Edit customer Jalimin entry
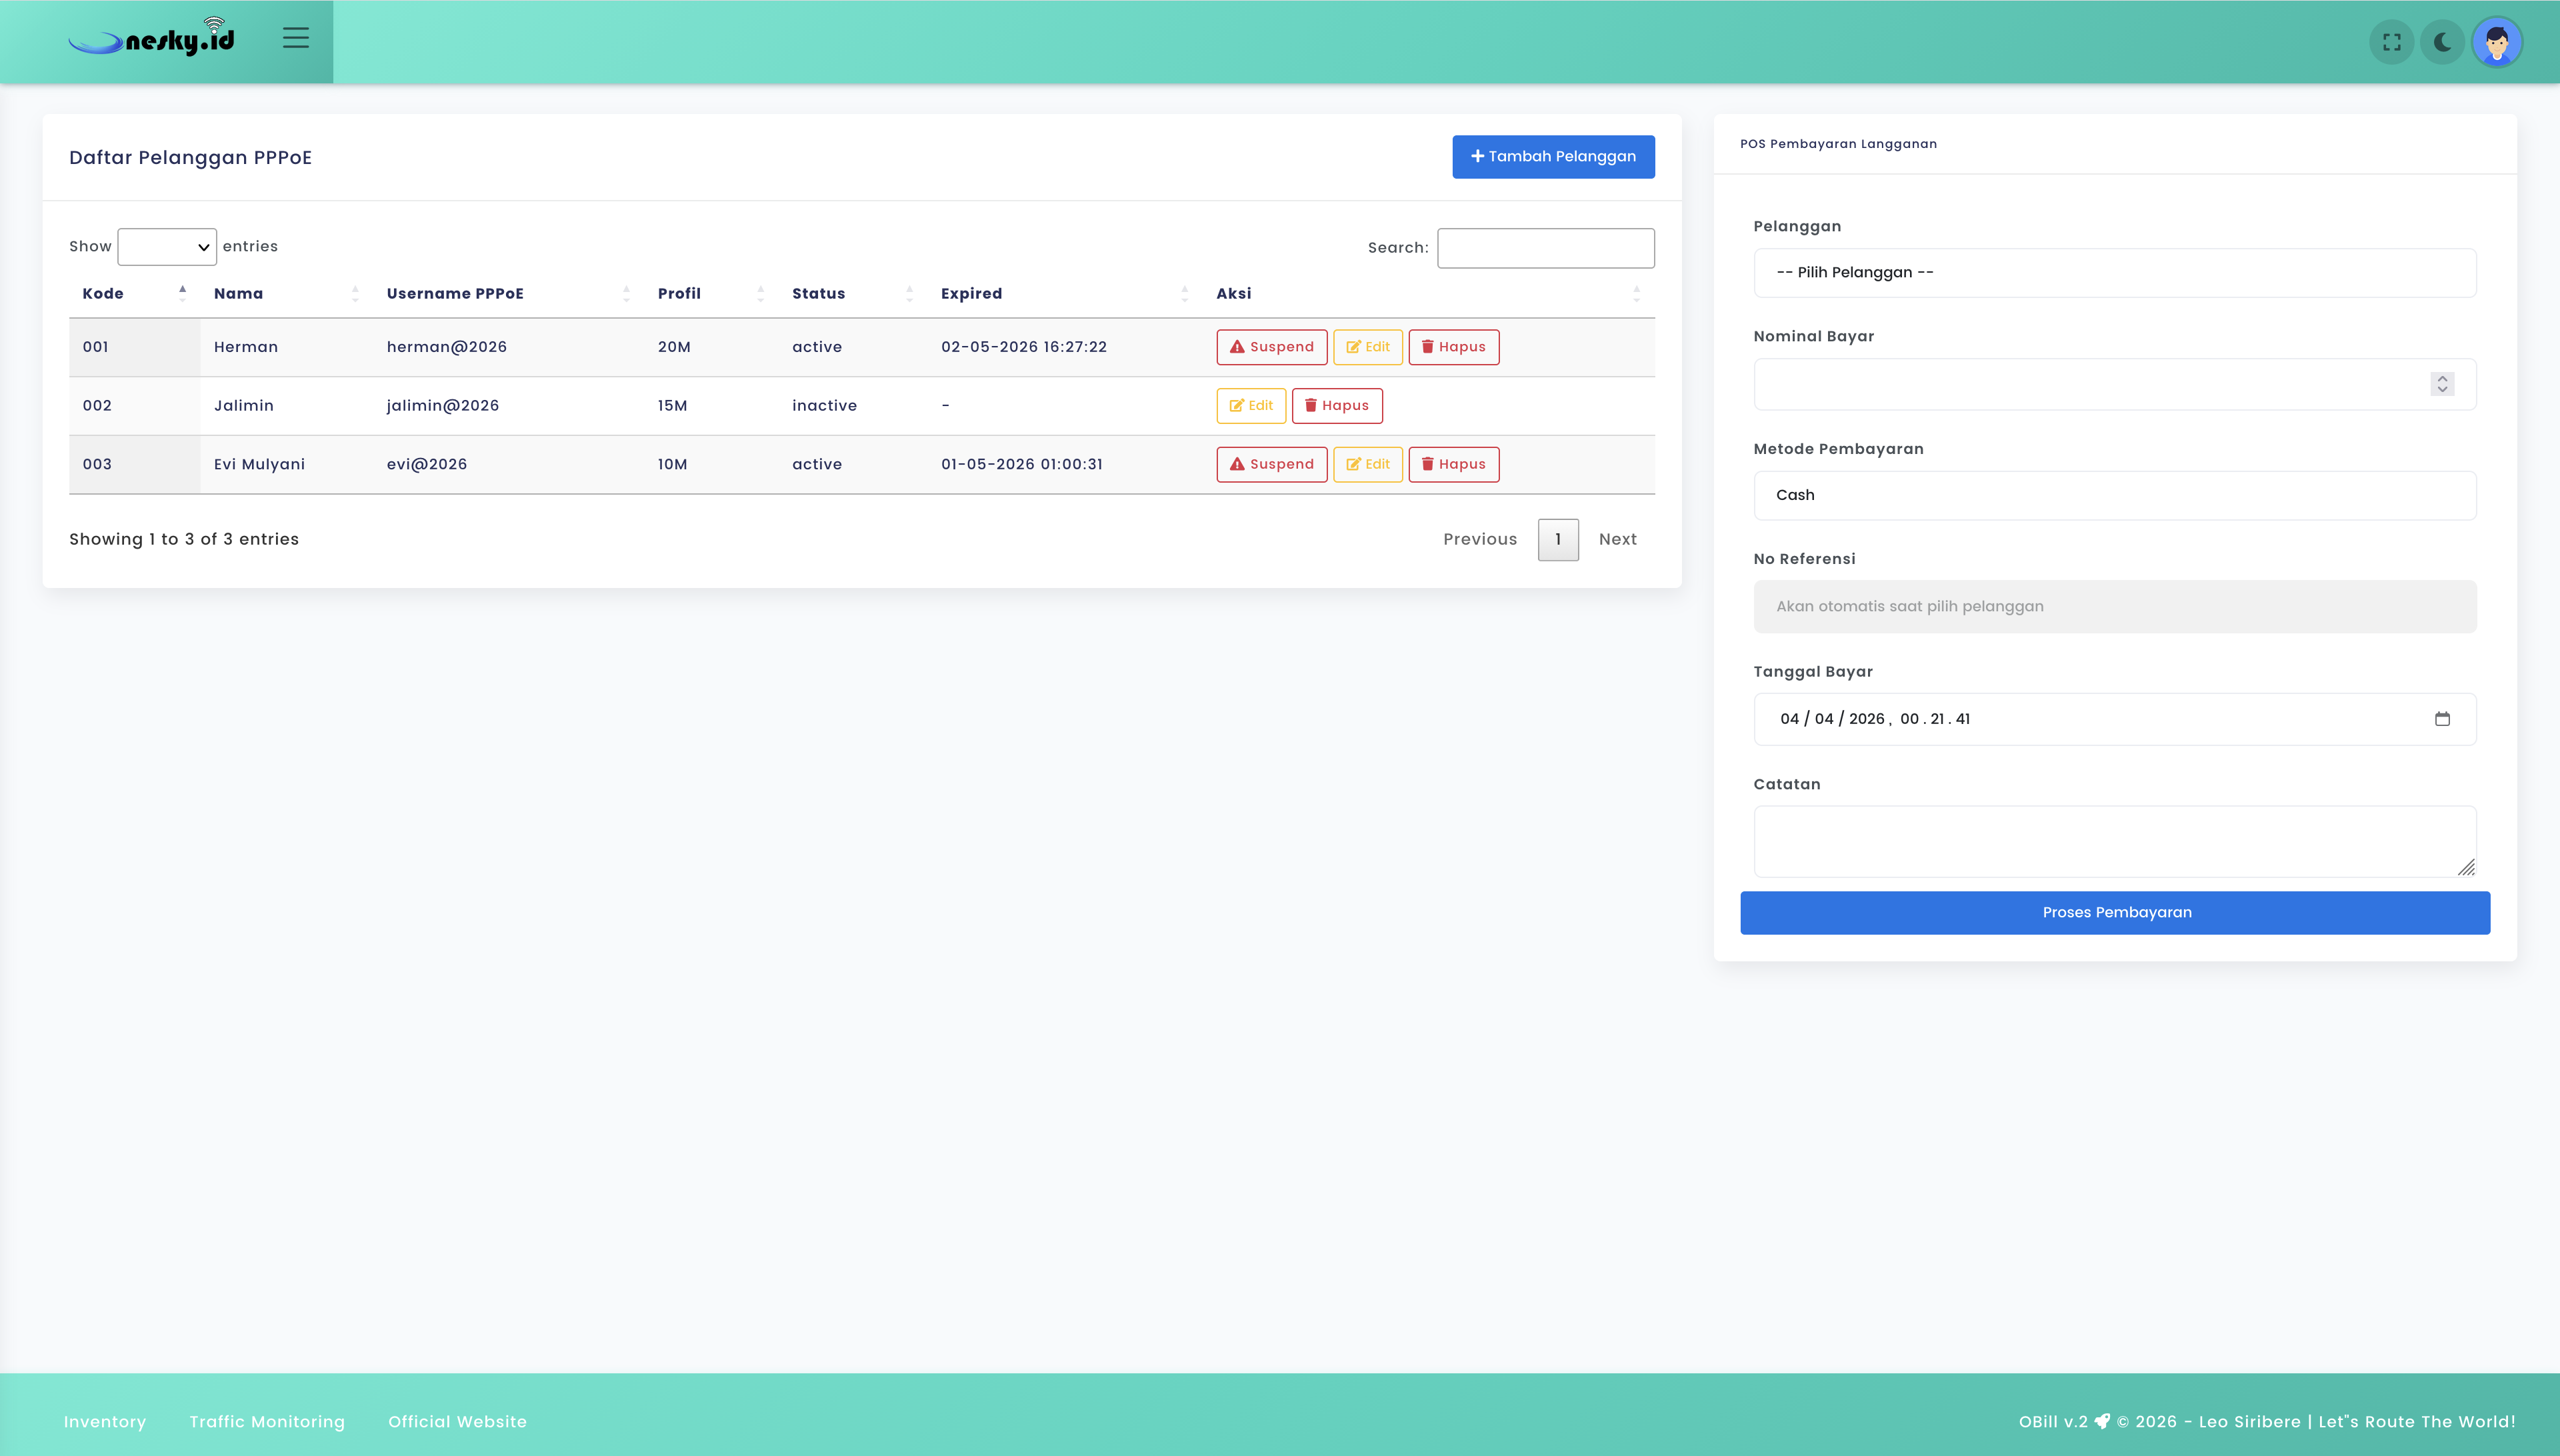The image size is (2560, 1456). (1250, 406)
